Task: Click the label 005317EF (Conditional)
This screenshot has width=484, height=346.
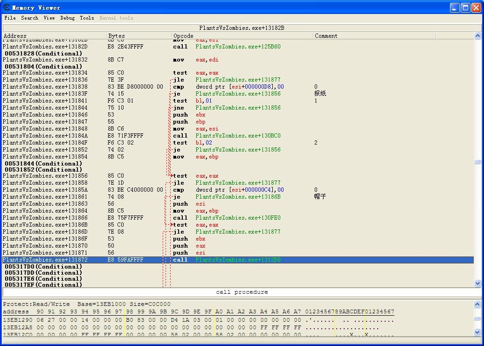Action: [x=43, y=285]
